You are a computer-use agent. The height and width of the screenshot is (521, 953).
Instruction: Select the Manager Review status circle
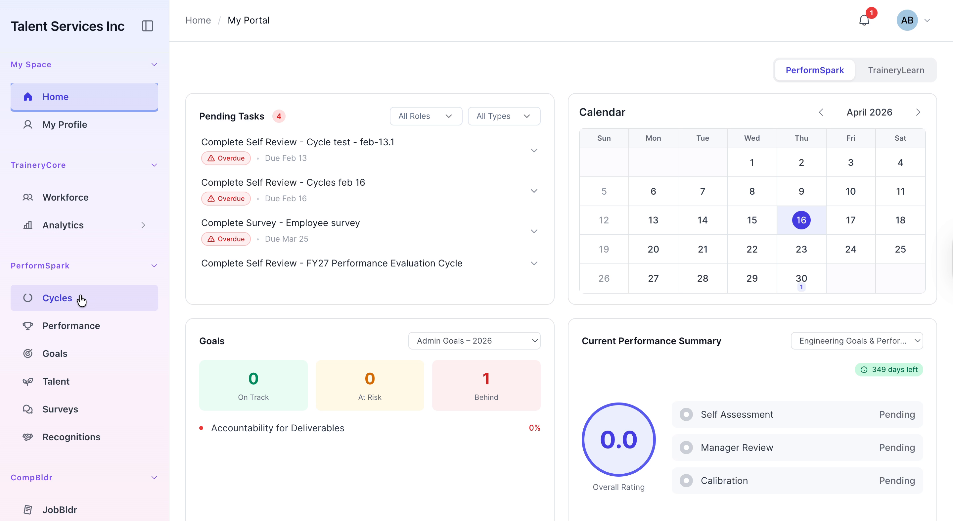click(686, 448)
